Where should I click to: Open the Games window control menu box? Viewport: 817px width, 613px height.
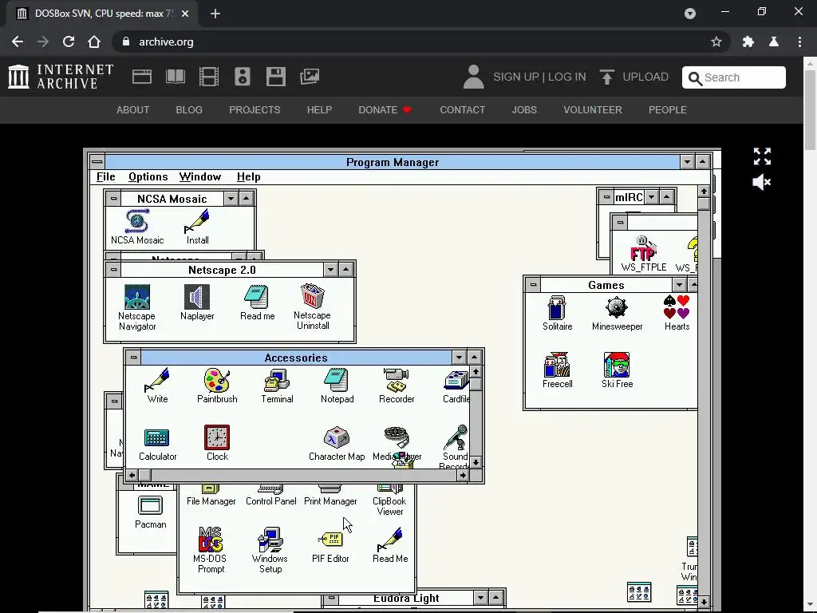pyautogui.click(x=532, y=285)
